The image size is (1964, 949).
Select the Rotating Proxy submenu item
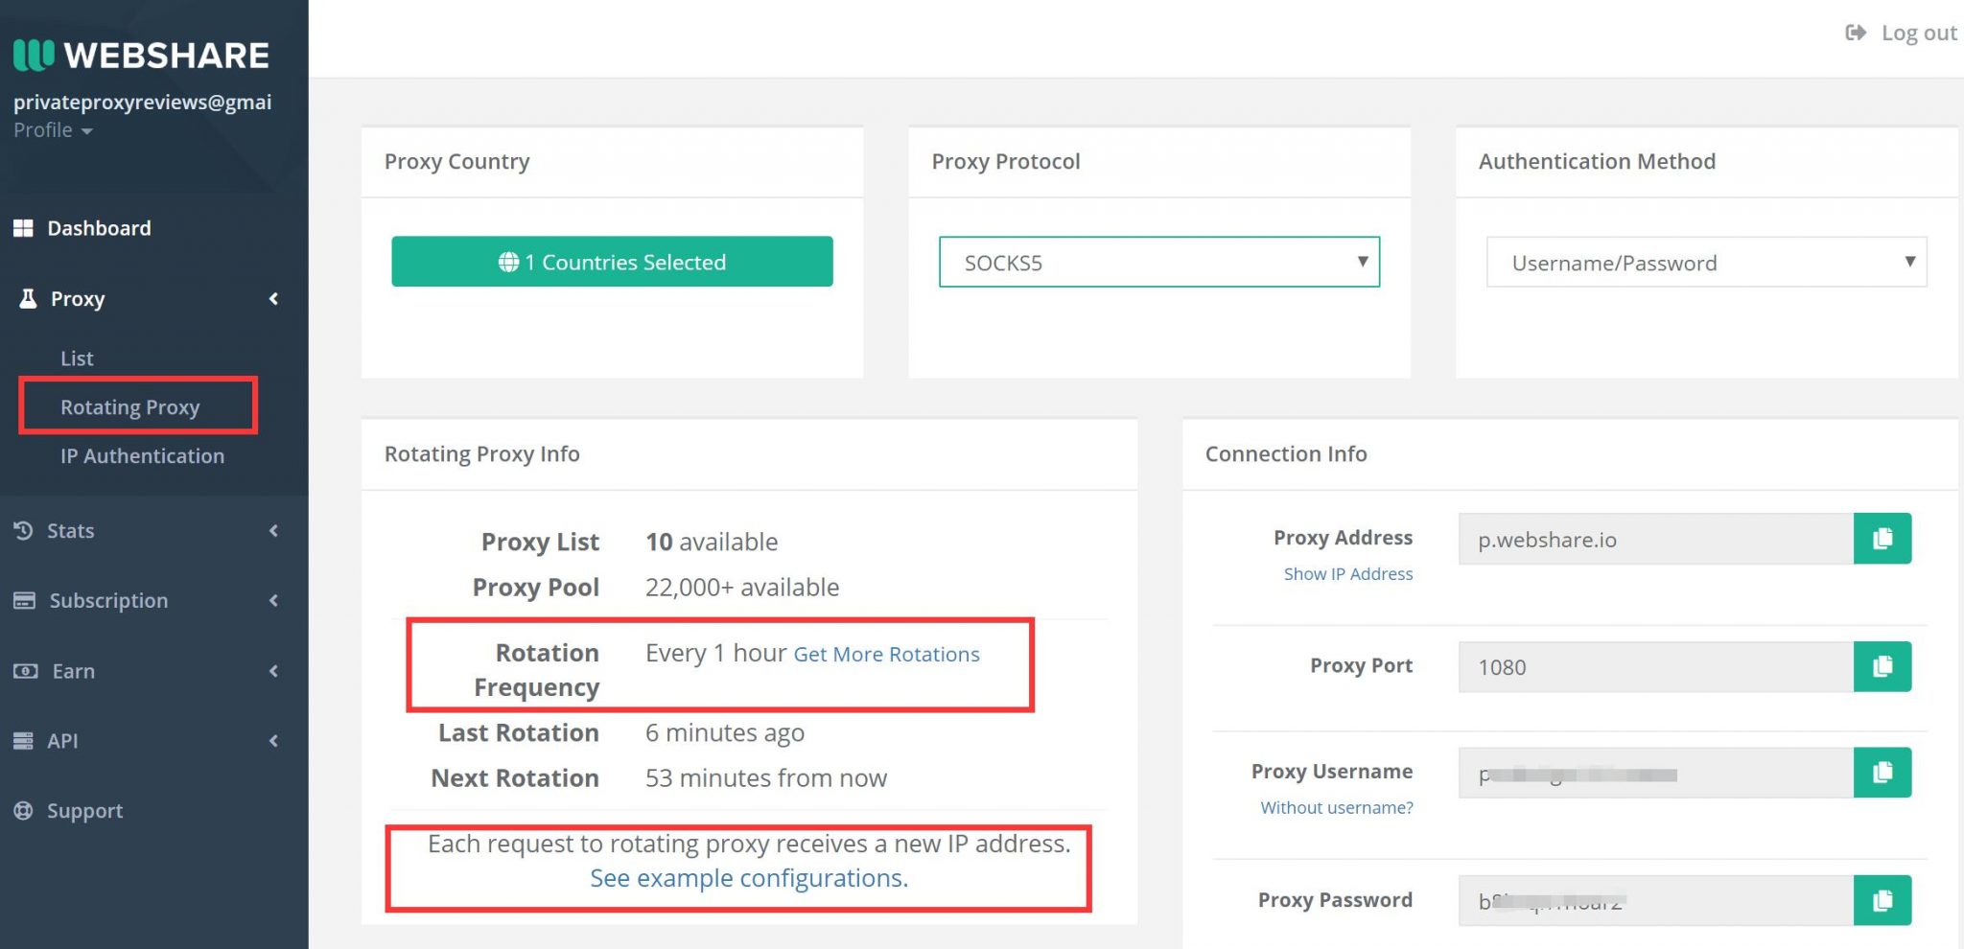130,407
